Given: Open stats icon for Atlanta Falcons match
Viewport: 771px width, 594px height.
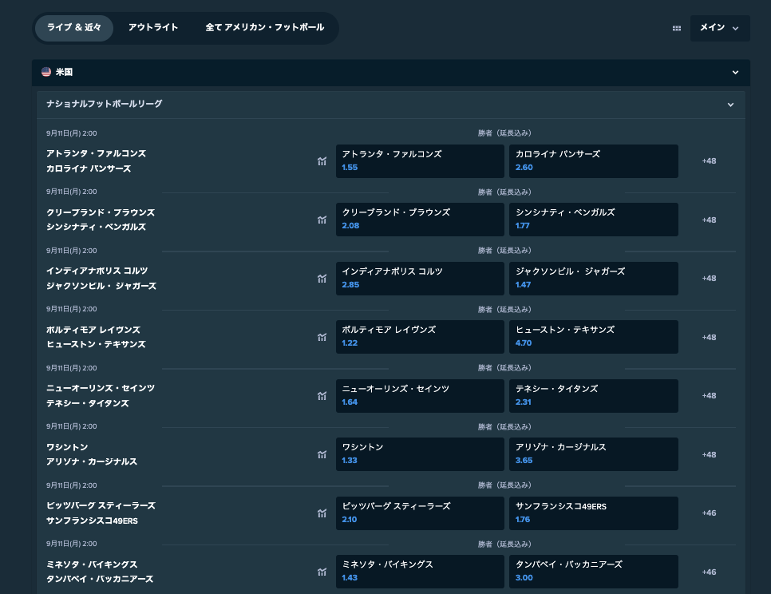Looking at the screenshot, I should (322, 161).
